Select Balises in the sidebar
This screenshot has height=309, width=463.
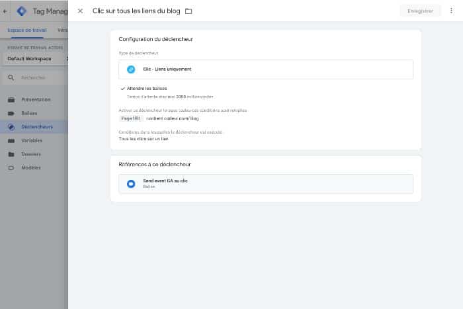(29, 113)
